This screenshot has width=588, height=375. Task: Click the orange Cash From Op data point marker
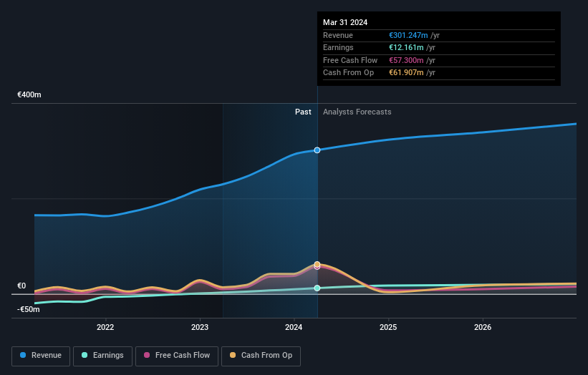pyautogui.click(x=317, y=264)
